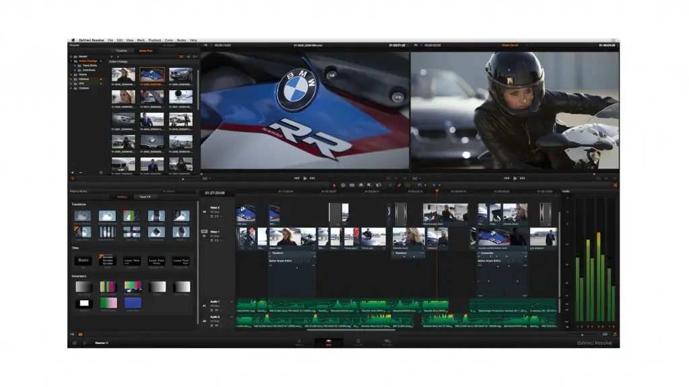The image size is (689, 387).
Task: Open the Edit page button
Action: (x=328, y=343)
